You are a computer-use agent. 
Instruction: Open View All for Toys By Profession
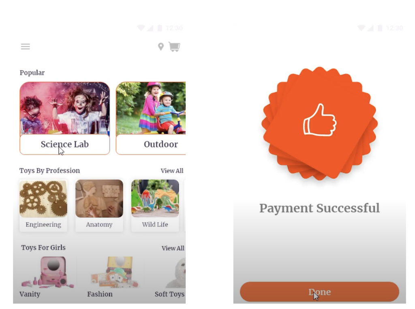172,171
